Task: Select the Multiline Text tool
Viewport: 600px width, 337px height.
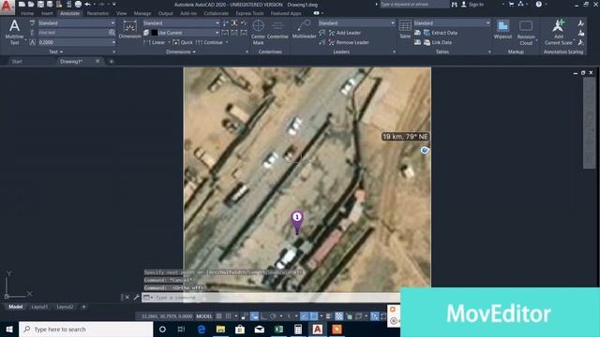Action: 14,32
